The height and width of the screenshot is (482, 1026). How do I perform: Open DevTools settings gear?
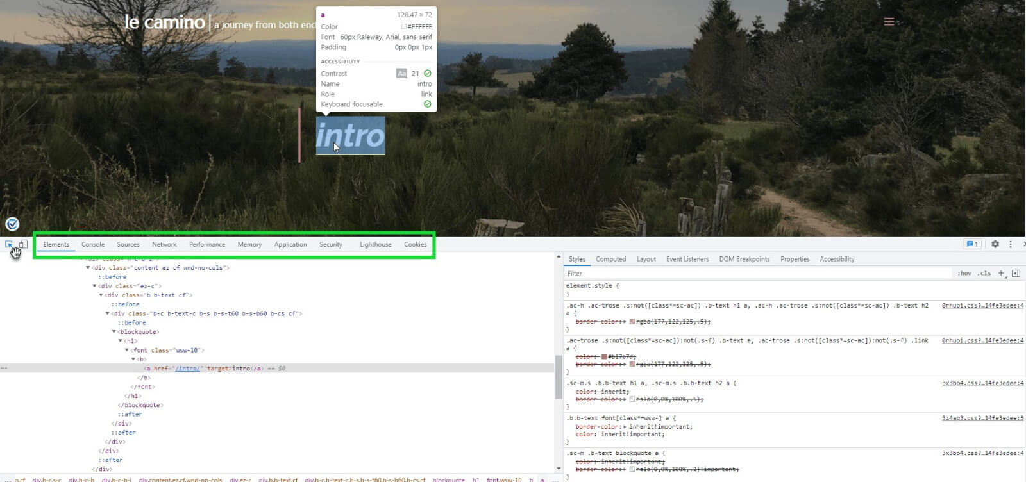(x=995, y=244)
